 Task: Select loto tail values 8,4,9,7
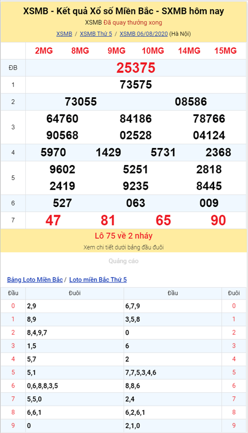(x=37, y=333)
